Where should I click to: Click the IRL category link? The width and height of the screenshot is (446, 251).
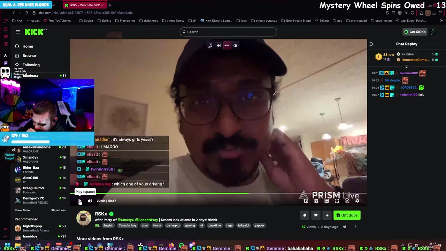97,226
